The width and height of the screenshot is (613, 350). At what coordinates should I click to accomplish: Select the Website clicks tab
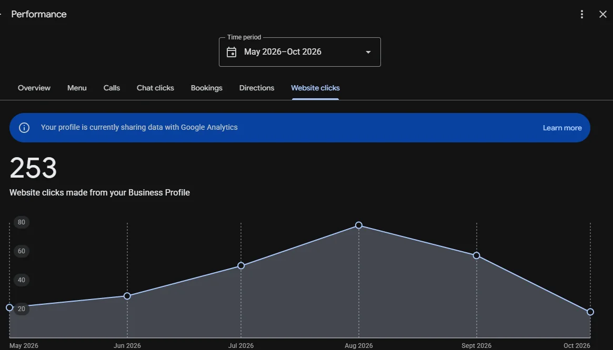click(316, 88)
